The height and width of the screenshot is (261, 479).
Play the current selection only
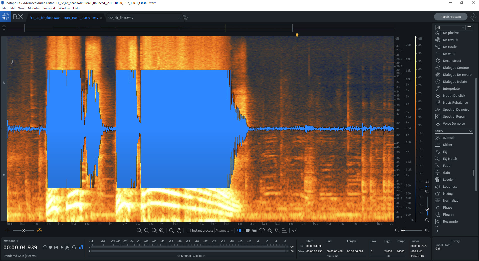(68, 247)
